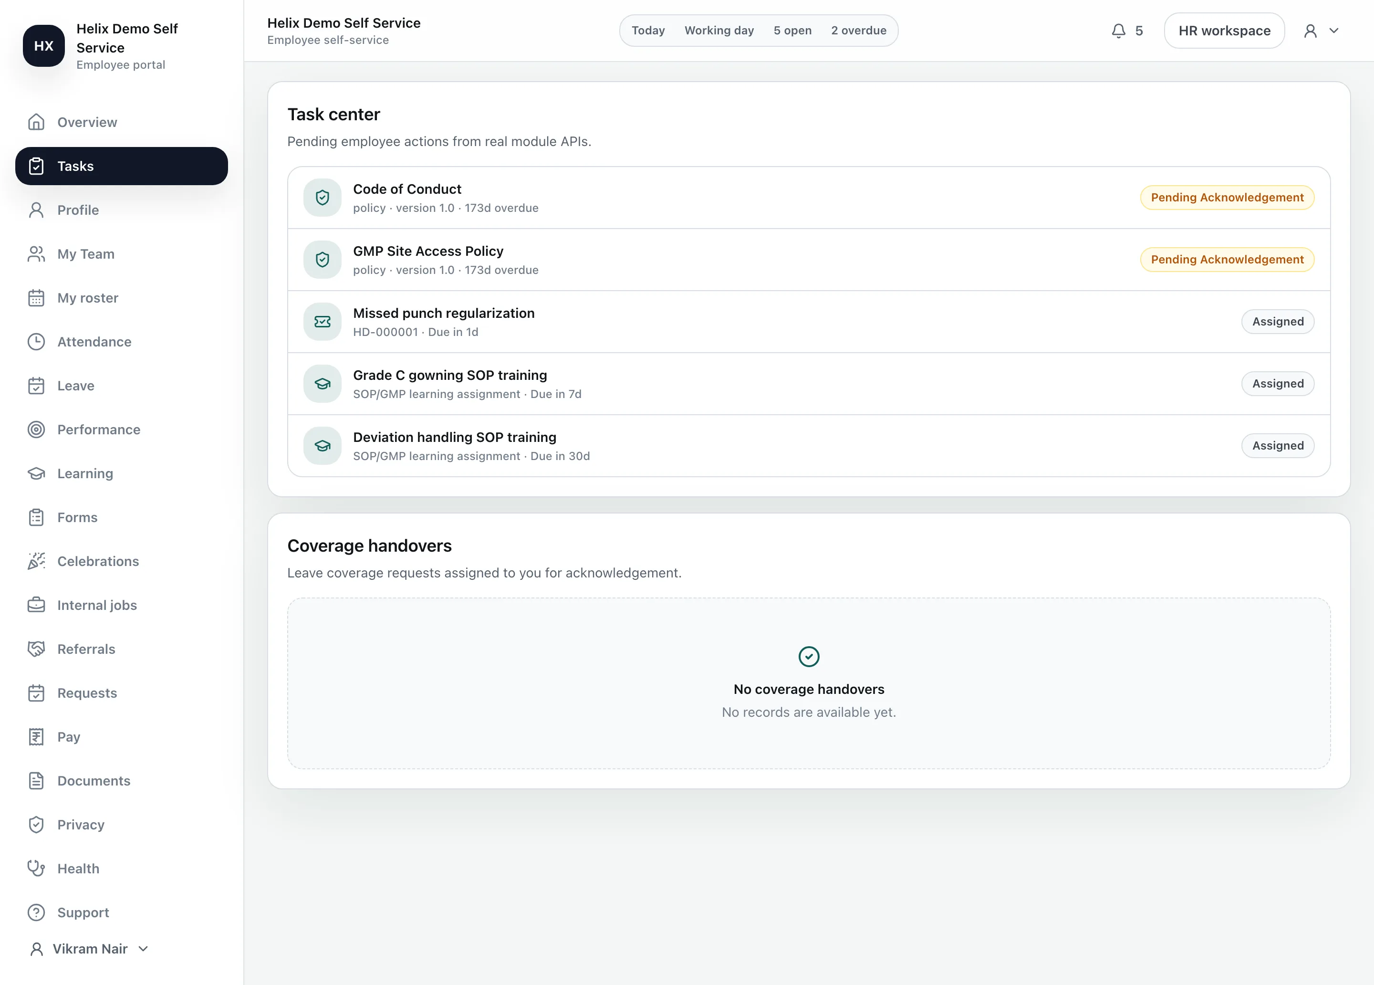The width and height of the screenshot is (1374, 985).
Task: Expand the top-right user account dropdown
Action: (x=1322, y=31)
